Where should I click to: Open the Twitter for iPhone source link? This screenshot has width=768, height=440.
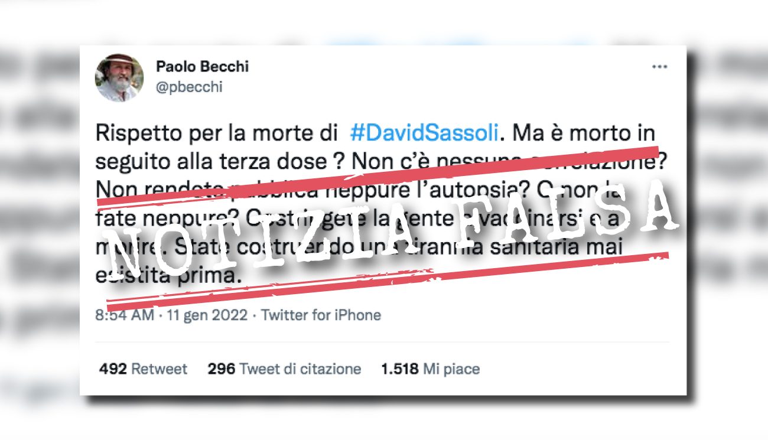(x=321, y=315)
